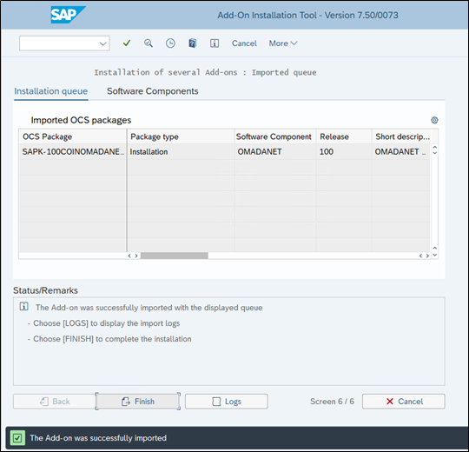Click the green success checkbox icon in status bar
The width and height of the screenshot is (469, 452).
(x=17, y=438)
